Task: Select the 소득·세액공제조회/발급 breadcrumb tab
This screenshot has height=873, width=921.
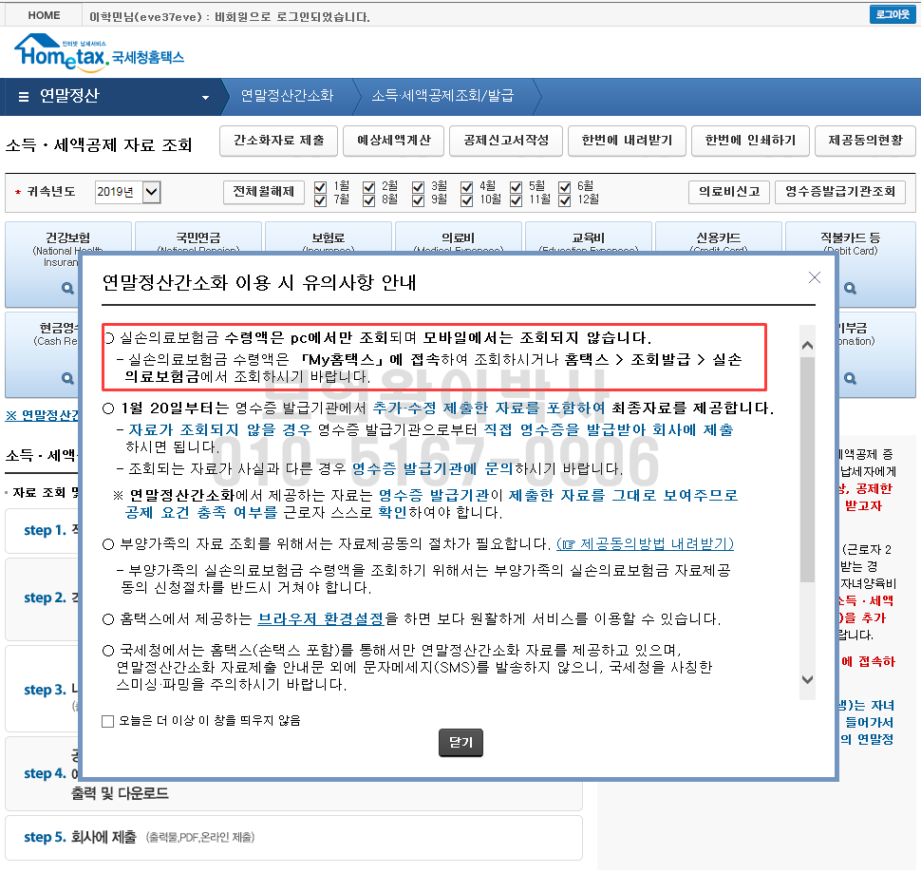Action: [442, 96]
